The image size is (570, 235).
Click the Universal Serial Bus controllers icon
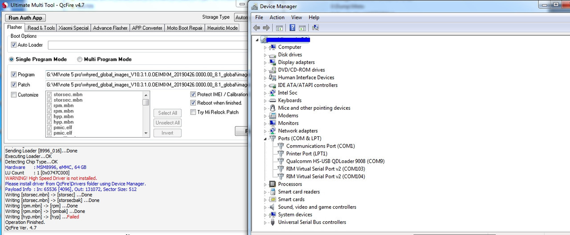click(273, 222)
